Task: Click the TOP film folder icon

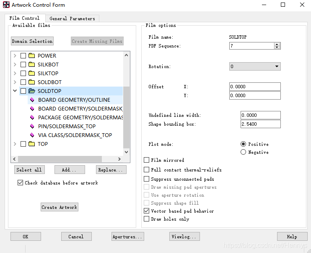Action: (32, 144)
